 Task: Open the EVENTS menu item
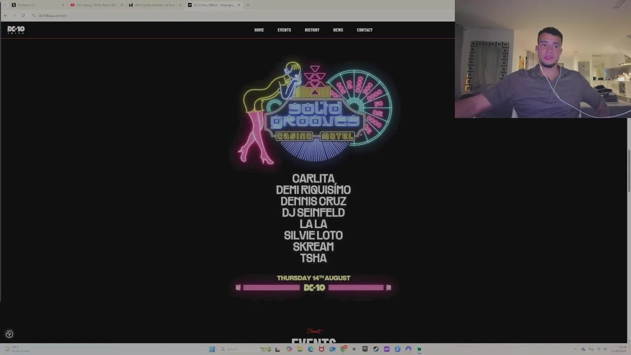pyautogui.click(x=284, y=30)
